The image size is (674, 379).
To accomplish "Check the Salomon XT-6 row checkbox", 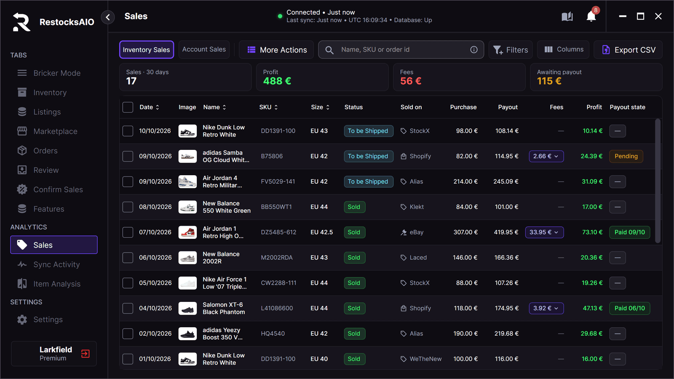I will pyautogui.click(x=128, y=308).
